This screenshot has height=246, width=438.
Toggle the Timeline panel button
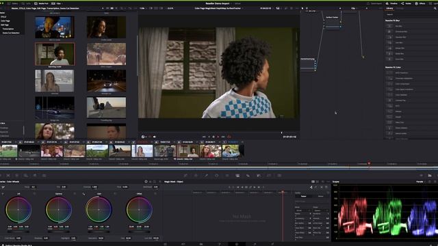[391, 3]
